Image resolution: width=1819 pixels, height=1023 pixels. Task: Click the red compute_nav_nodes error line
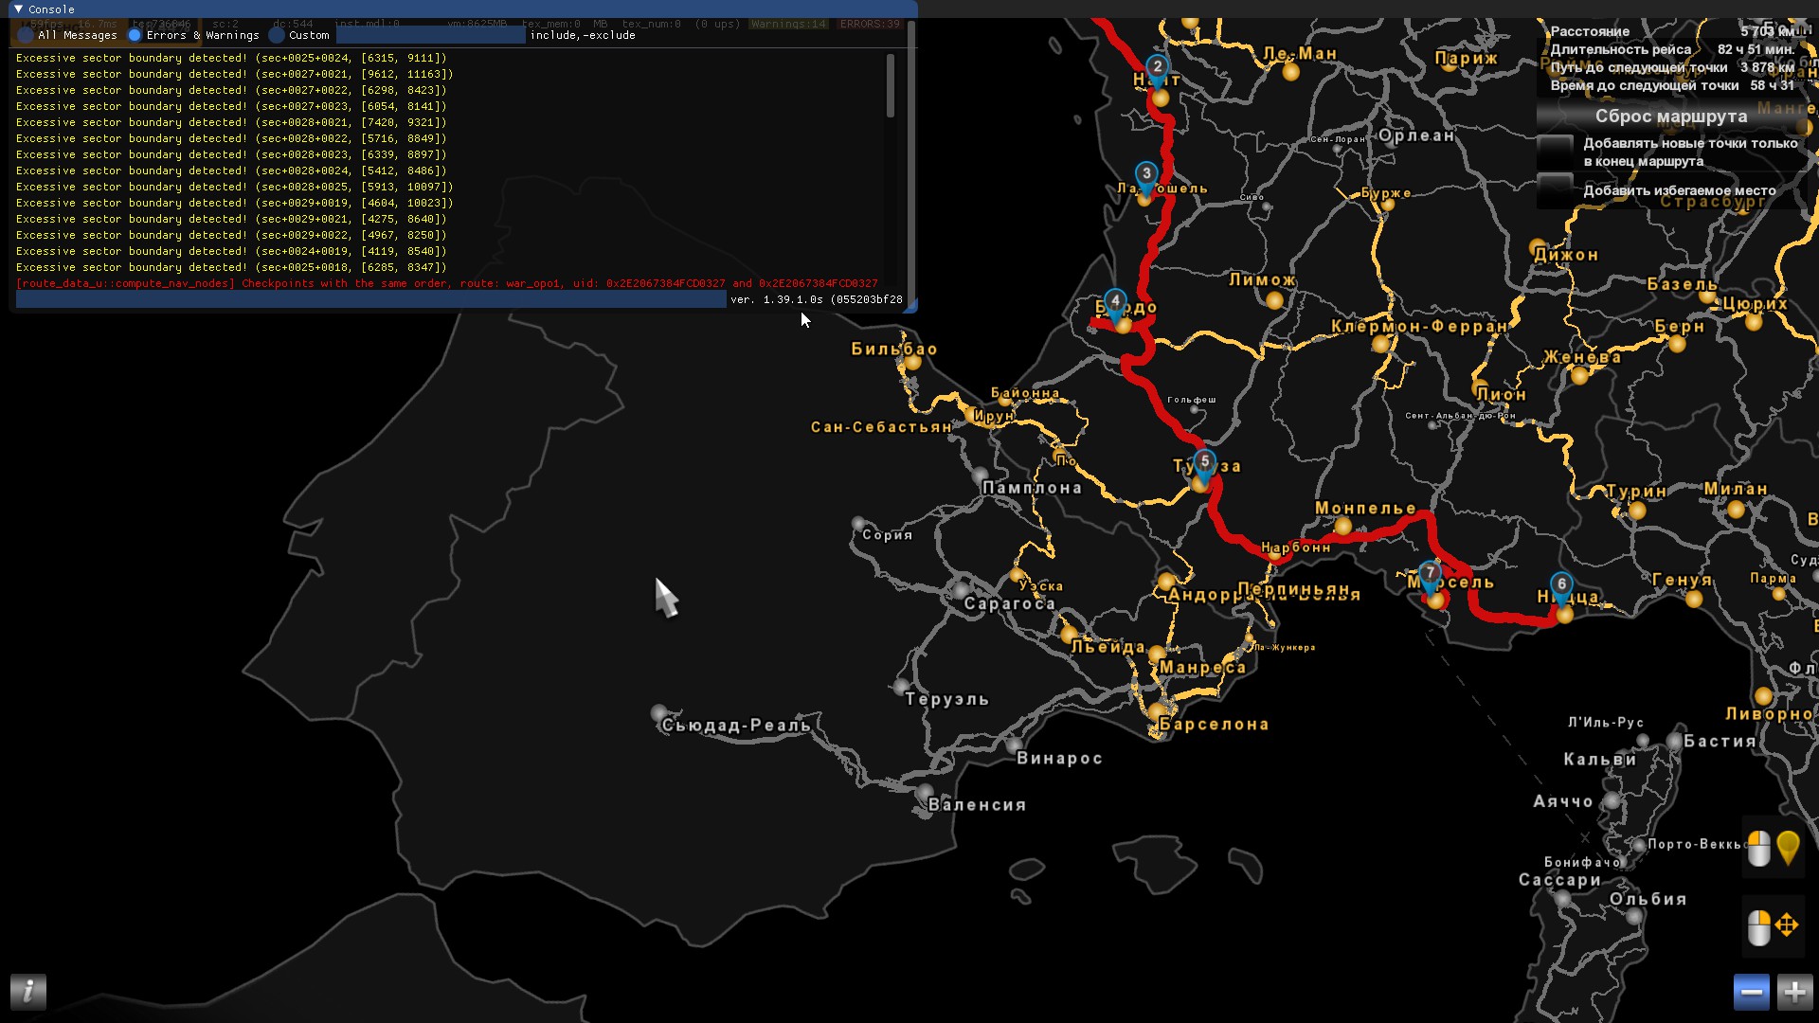point(447,283)
